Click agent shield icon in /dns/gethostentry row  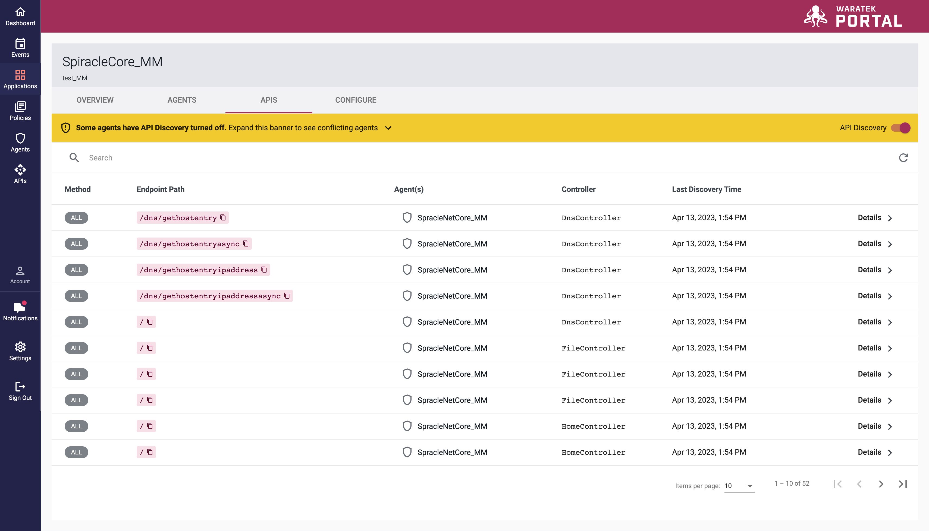(x=407, y=218)
